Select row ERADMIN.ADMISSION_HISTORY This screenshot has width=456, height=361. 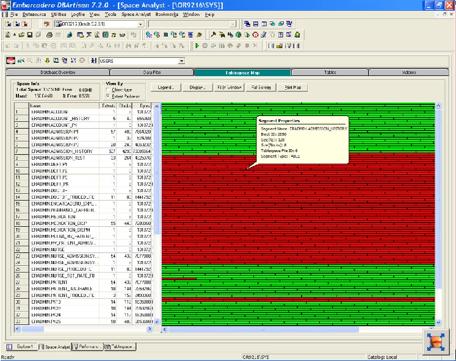click(84, 151)
